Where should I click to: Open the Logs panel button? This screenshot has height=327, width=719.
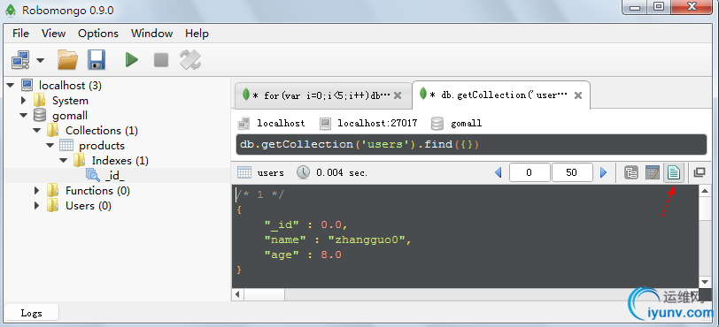[x=32, y=313]
